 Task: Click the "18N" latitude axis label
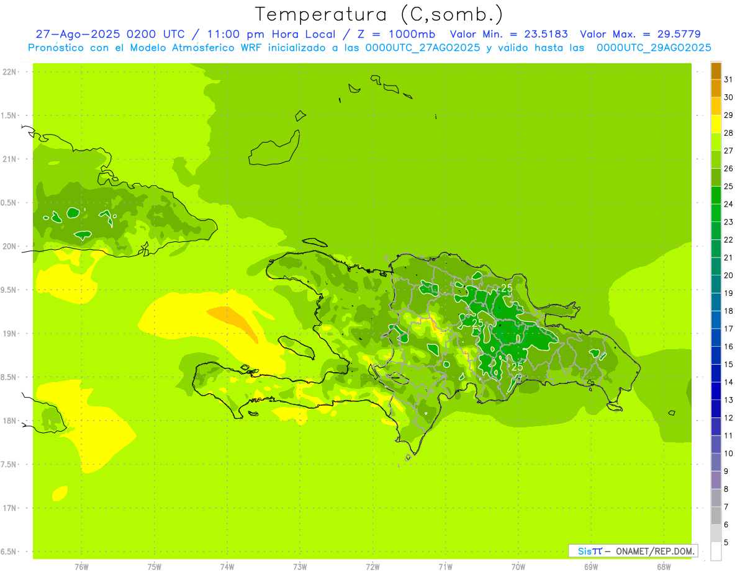tap(11, 421)
